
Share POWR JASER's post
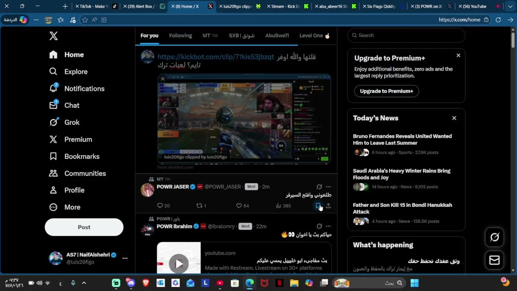coord(328,206)
